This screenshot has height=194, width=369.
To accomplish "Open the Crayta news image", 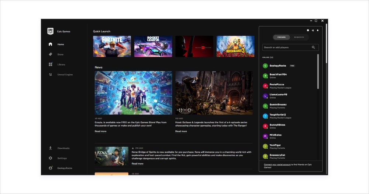I will pos(134,93).
